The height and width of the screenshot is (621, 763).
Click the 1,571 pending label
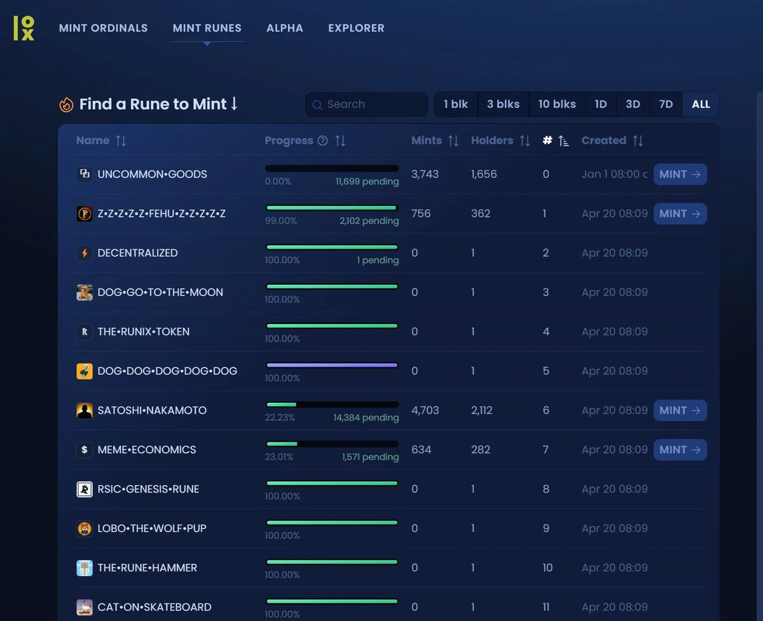[371, 457]
